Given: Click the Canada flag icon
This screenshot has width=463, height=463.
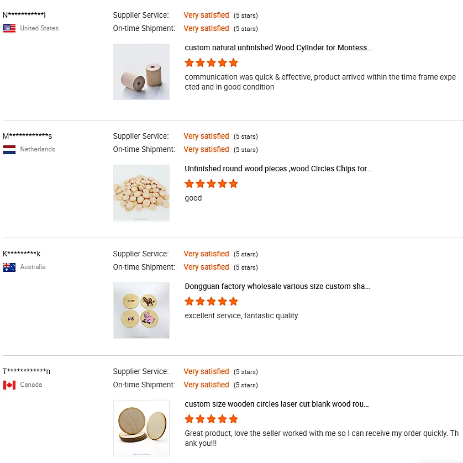Looking at the screenshot, I should [9, 385].
